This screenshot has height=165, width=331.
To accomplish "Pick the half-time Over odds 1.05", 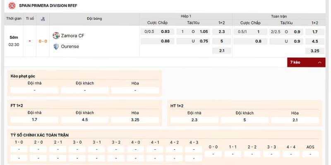I will 204,31.
